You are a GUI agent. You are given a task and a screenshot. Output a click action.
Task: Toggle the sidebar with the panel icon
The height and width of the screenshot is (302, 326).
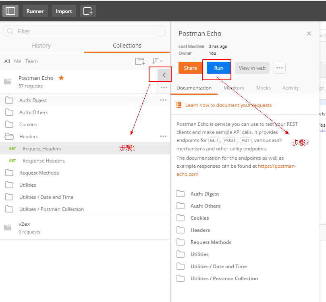tap(10, 11)
